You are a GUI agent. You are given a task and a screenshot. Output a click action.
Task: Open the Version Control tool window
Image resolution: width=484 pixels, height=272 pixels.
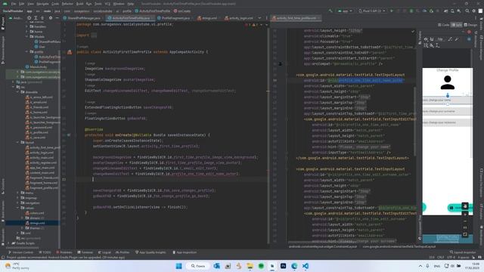click(x=21, y=252)
